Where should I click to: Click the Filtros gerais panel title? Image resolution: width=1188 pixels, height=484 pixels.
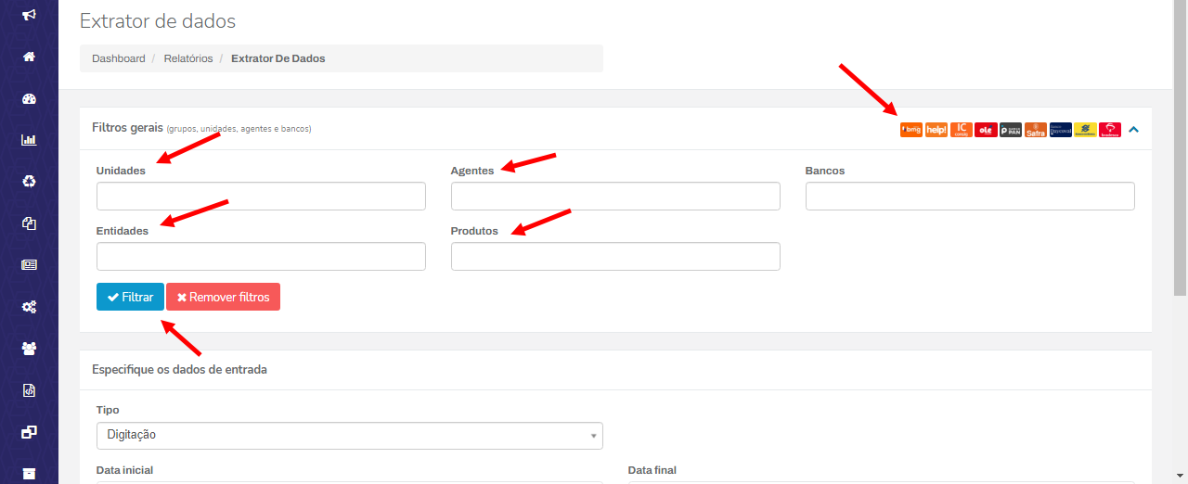pyautogui.click(x=127, y=128)
